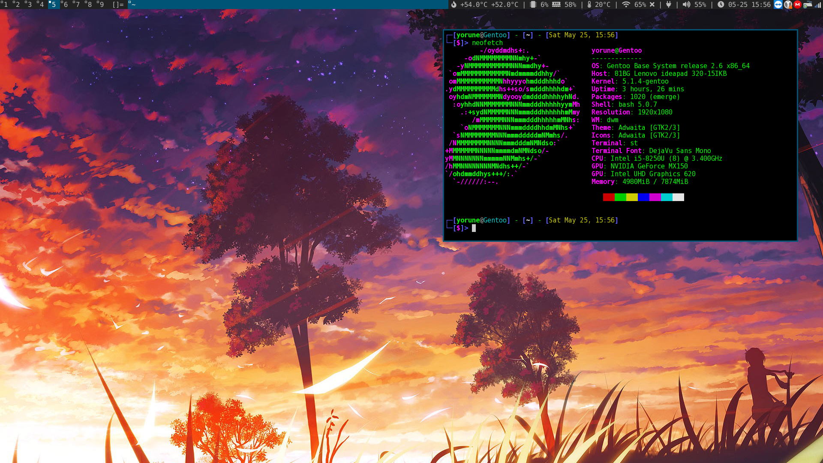Click the Memory: 4980MiB / 7874MiB line
The height and width of the screenshot is (463, 823).
click(x=640, y=182)
